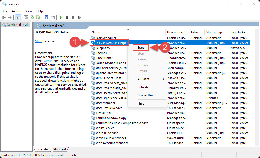Select Properties from the context menu
Screen dimensions: 260x158
(x=145, y=95)
